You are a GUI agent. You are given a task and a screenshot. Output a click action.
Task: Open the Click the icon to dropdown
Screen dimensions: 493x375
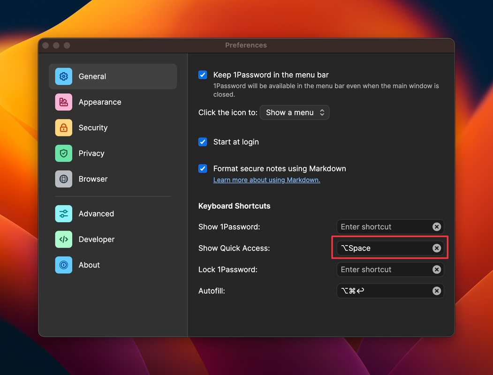click(294, 112)
